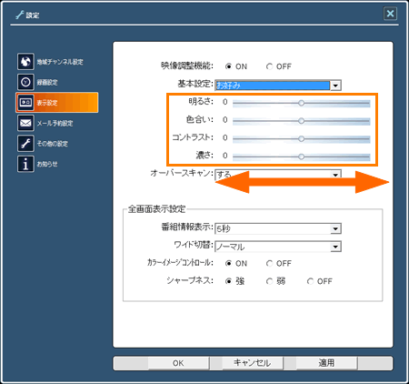
Task: Open the メール予約設定 envelope icon
Action: pyautogui.click(x=25, y=123)
